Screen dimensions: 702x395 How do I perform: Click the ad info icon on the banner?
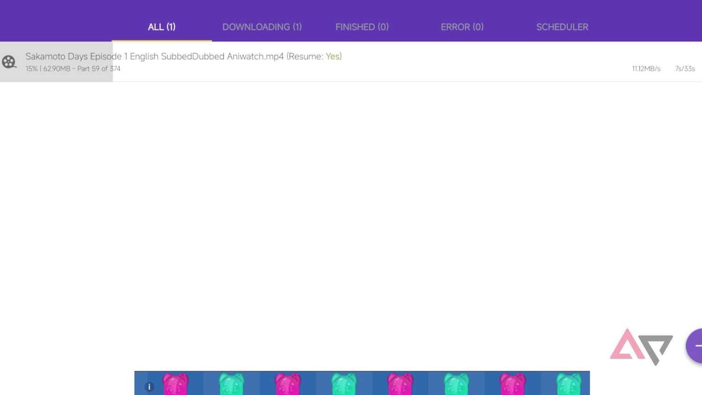click(x=149, y=387)
